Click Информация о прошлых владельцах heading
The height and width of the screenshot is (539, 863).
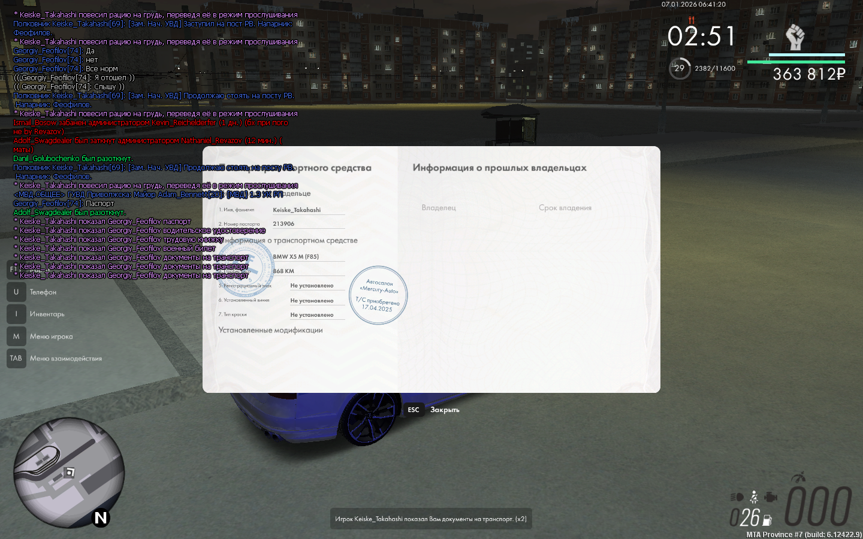tap(499, 168)
